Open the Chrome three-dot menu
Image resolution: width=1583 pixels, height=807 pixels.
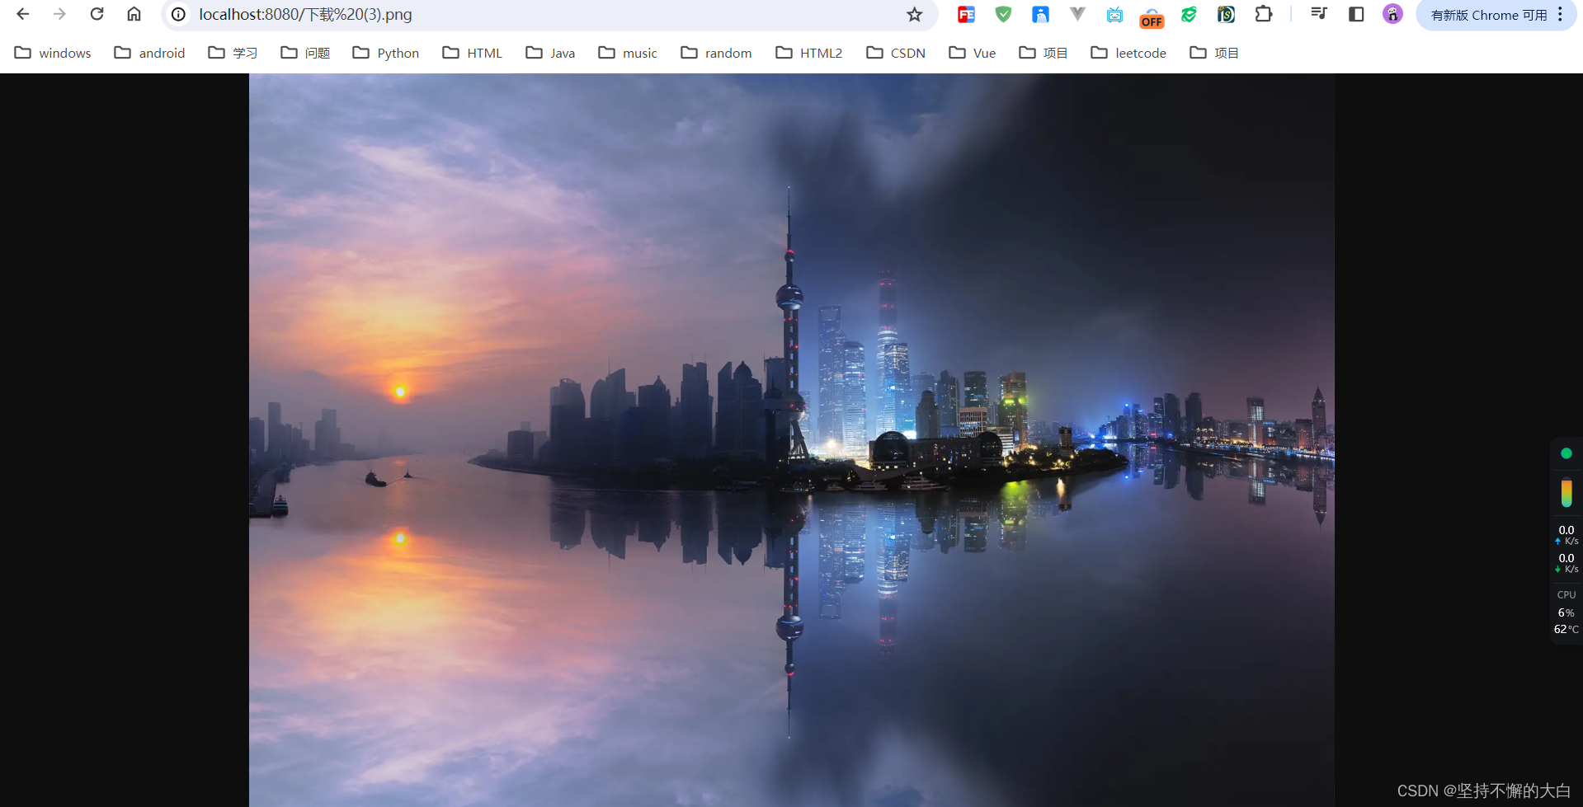pyautogui.click(x=1562, y=14)
